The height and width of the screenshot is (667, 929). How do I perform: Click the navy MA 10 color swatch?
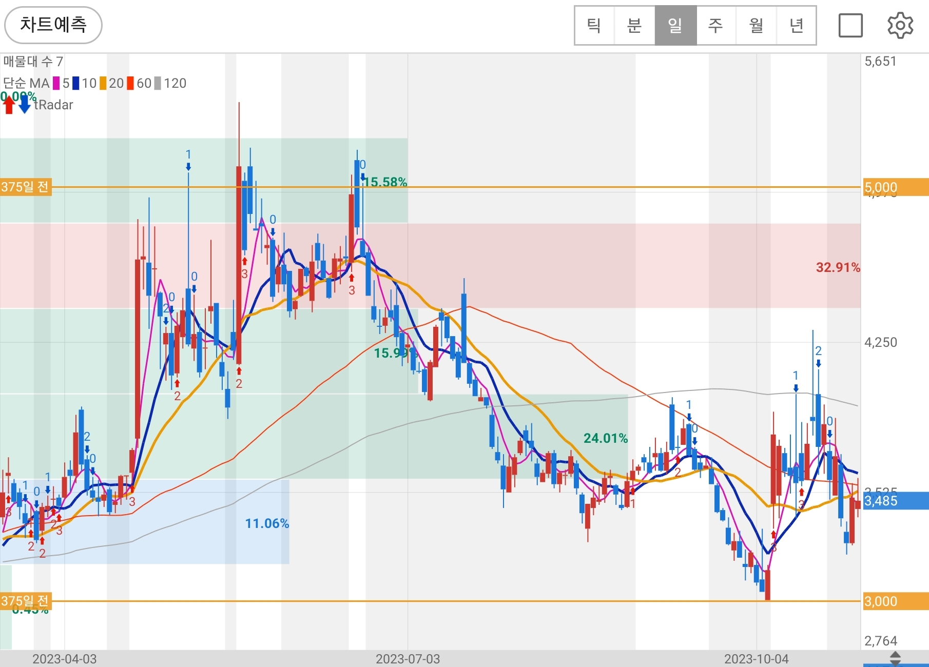tap(75, 83)
